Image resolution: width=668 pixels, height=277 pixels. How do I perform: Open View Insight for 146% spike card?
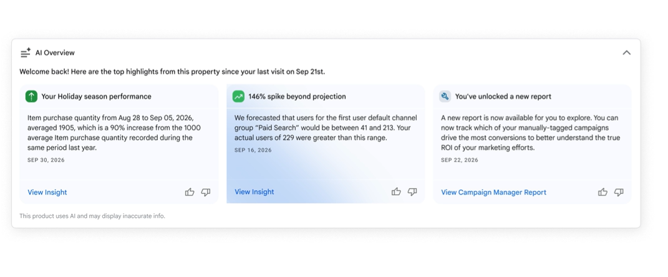pyautogui.click(x=254, y=192)
